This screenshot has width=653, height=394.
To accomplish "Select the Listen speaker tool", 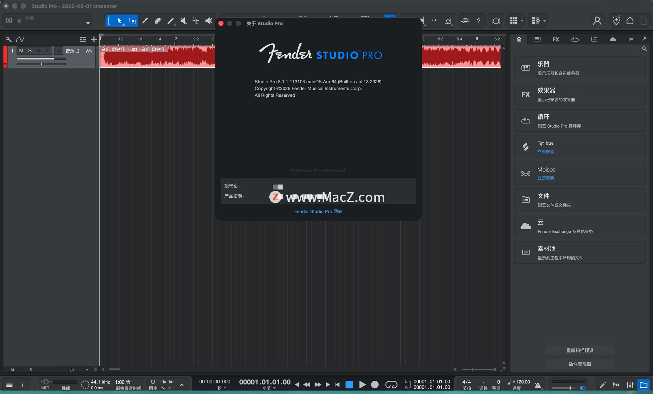I will [x=208, y=21].
